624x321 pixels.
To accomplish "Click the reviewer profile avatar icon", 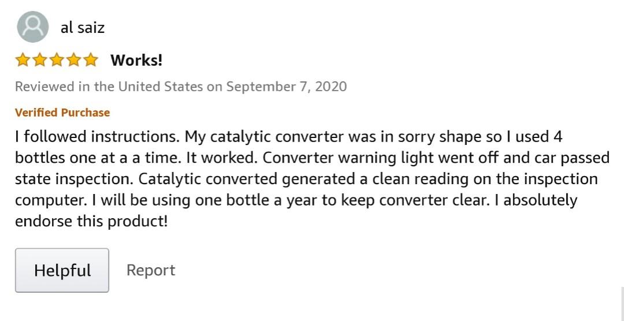I will 33,27.
